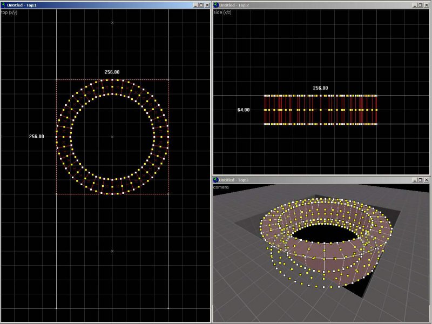
Task: Close the Untitled - Top:1 window
Action: (x=207, y=5)
